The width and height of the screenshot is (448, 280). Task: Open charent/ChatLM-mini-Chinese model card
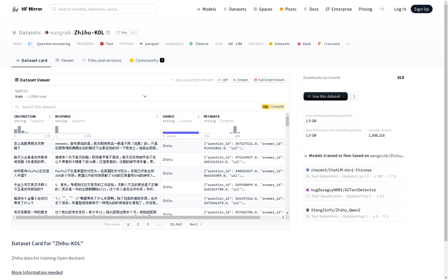coord(354,173)
